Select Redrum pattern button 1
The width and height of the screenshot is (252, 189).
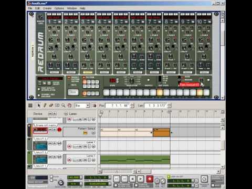tap(85, 82)
